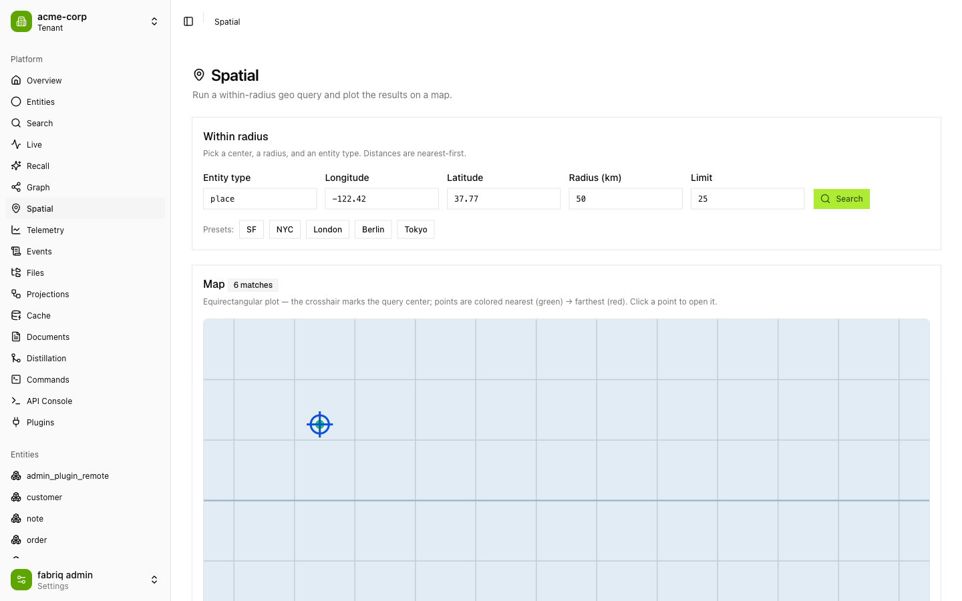This screenshot has width=962, height=601.
Task: Open Graph via its share-nodes icon
Action: pos(16,187)
